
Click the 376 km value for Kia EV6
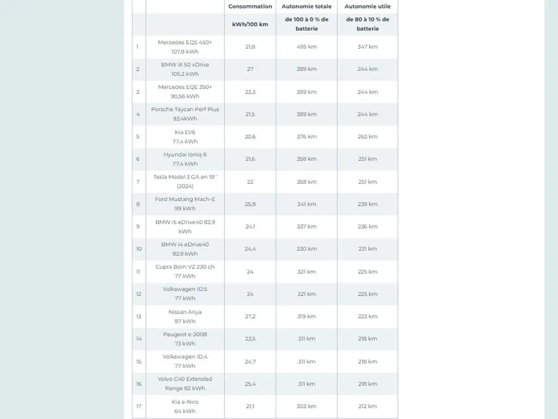click(x=306, y=137)
